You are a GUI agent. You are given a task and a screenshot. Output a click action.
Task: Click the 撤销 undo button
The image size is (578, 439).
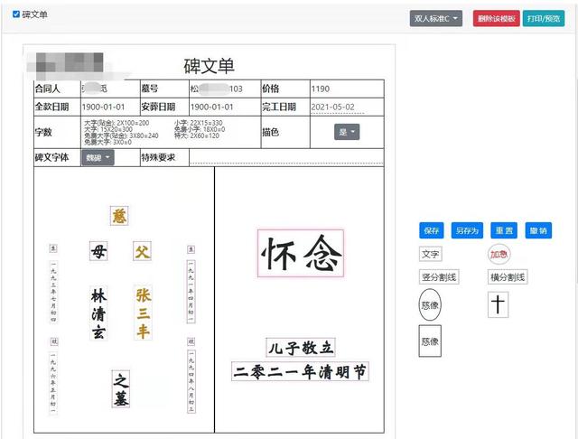click(538, 230)
